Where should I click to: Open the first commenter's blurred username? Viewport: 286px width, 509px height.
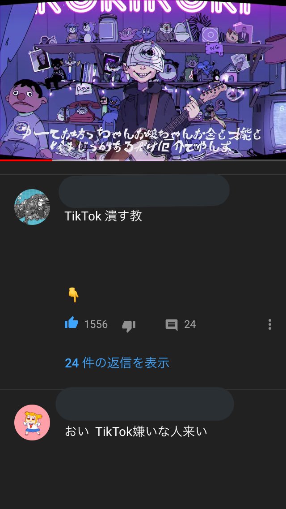click(x=144, y=190)
